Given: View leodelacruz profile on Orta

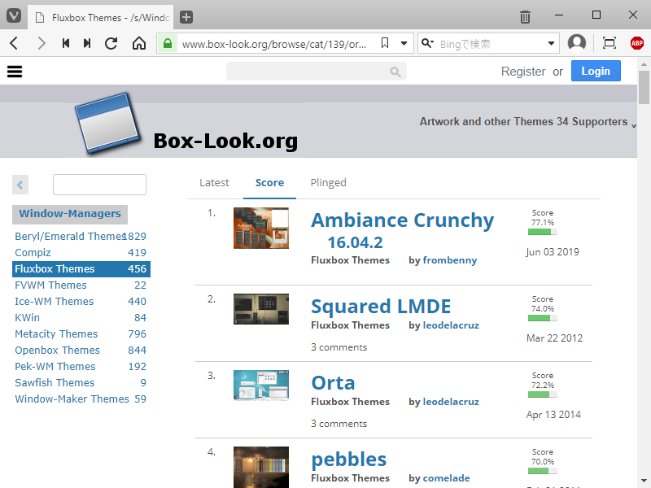Looking at the screenshot, I should click(451, 402).
